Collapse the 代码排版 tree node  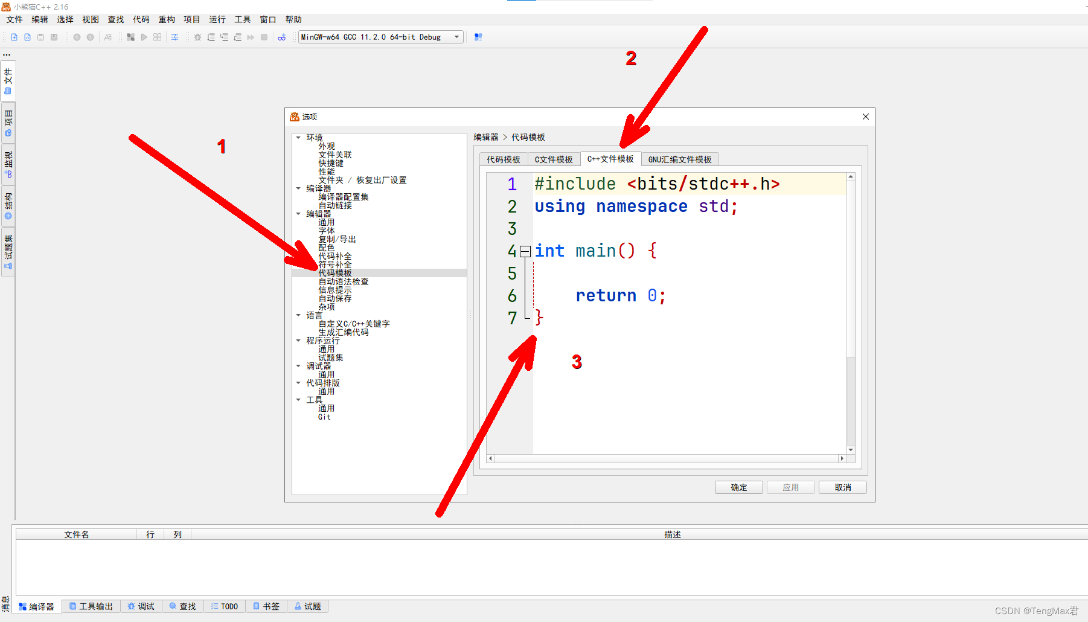coord(298,383)
